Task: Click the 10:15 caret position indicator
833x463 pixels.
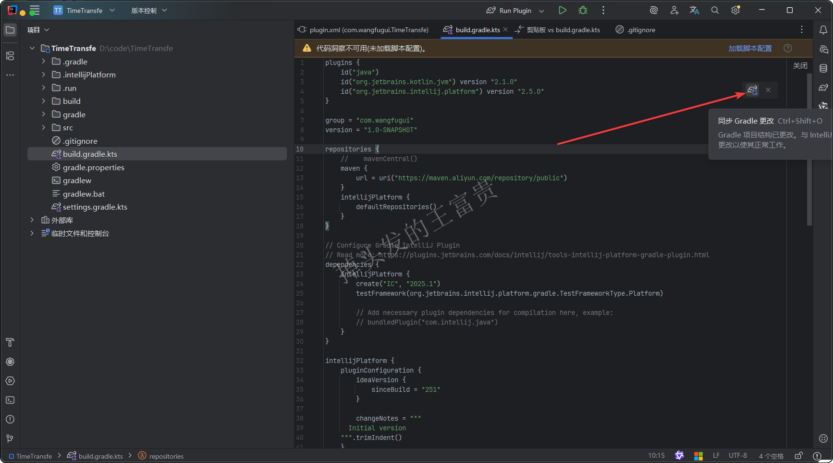Action: point(656,456)
